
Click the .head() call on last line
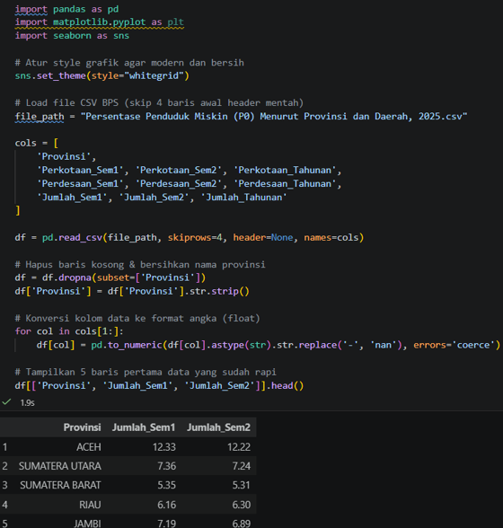[x=285, y=385]
